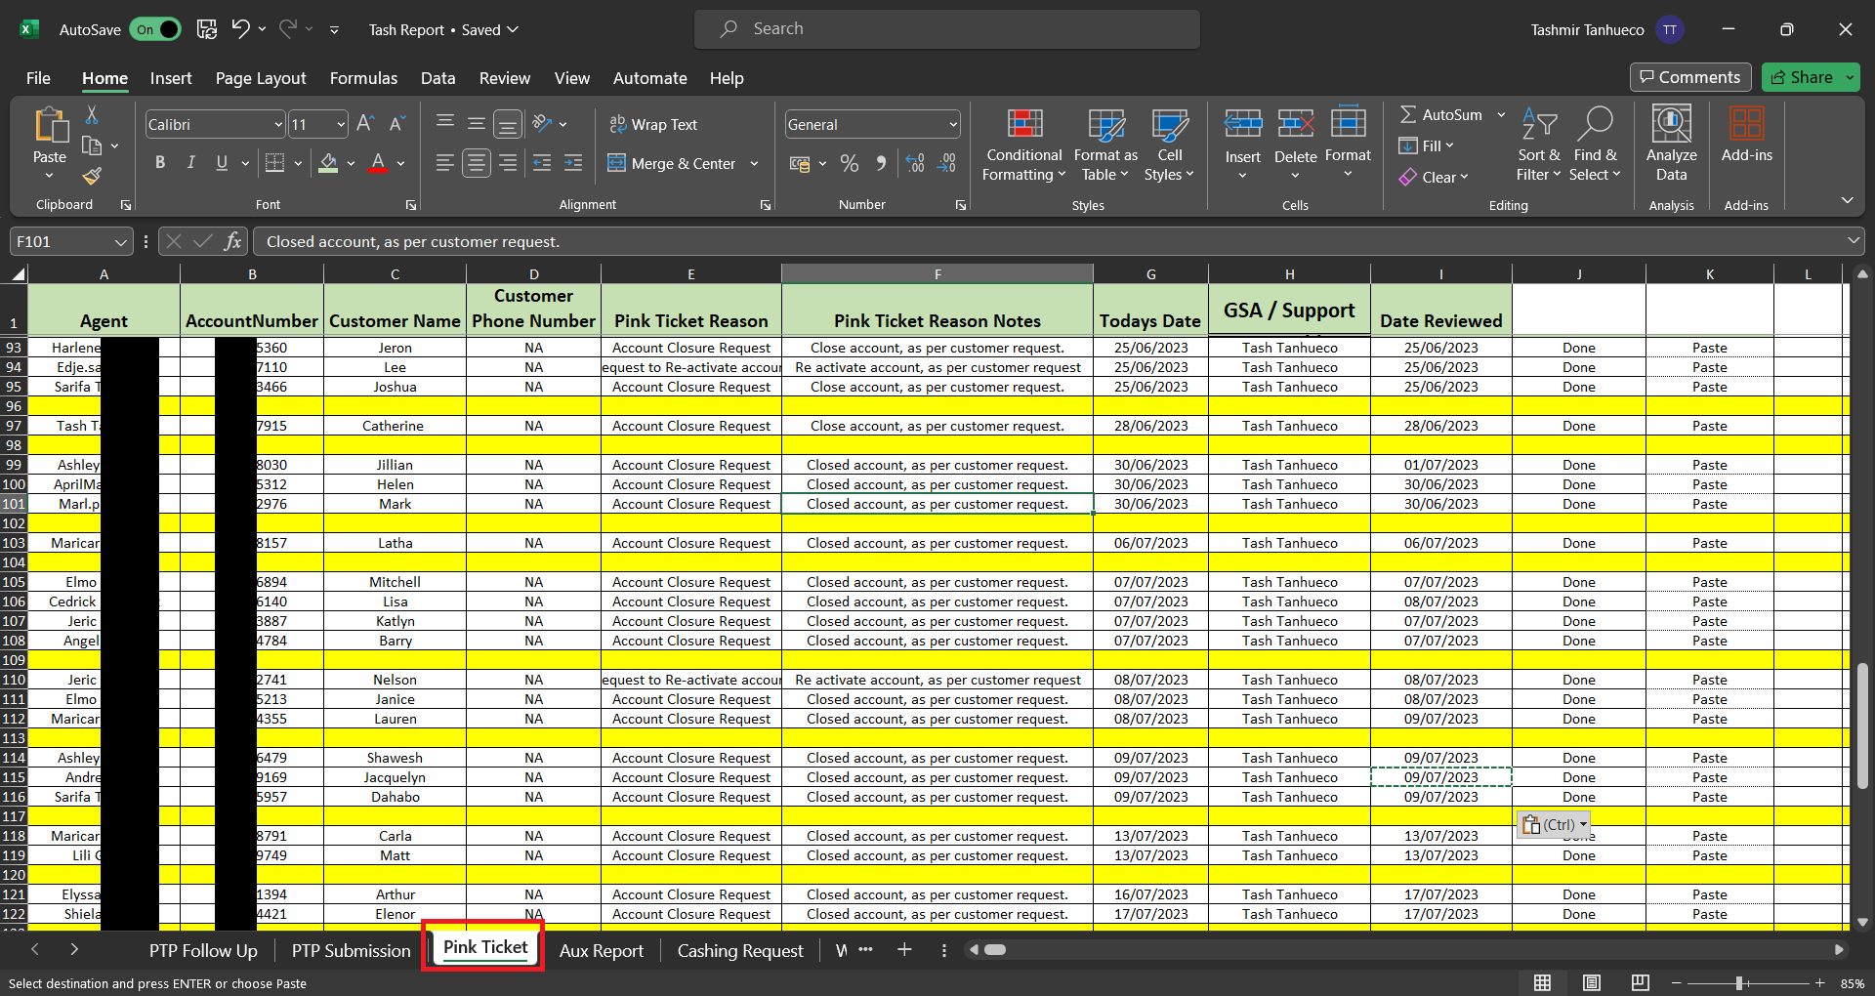Viewport: 1875px width, 996px height.
Task: Toggle Bold formatting
Action: [160, 163]
